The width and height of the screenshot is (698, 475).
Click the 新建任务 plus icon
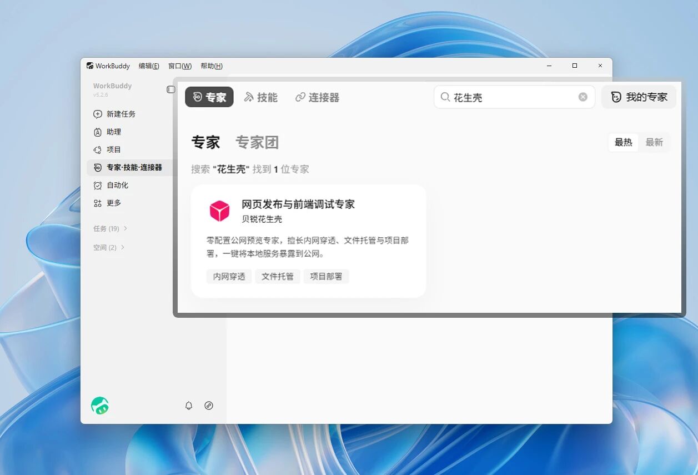[x=98, y=114]
